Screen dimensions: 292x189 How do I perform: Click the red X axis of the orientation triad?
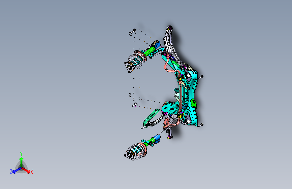26,170
